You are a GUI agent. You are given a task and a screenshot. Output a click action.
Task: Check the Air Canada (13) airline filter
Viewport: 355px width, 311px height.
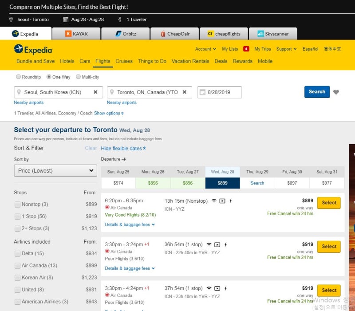(x=17, y=265)
